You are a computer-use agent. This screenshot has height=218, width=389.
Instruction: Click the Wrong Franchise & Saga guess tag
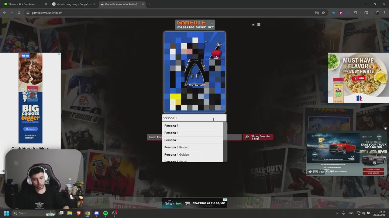(x=258, y=137)
